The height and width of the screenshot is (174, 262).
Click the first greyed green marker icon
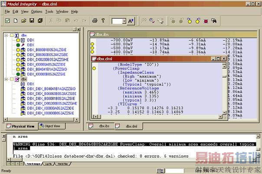click(173, 21)
